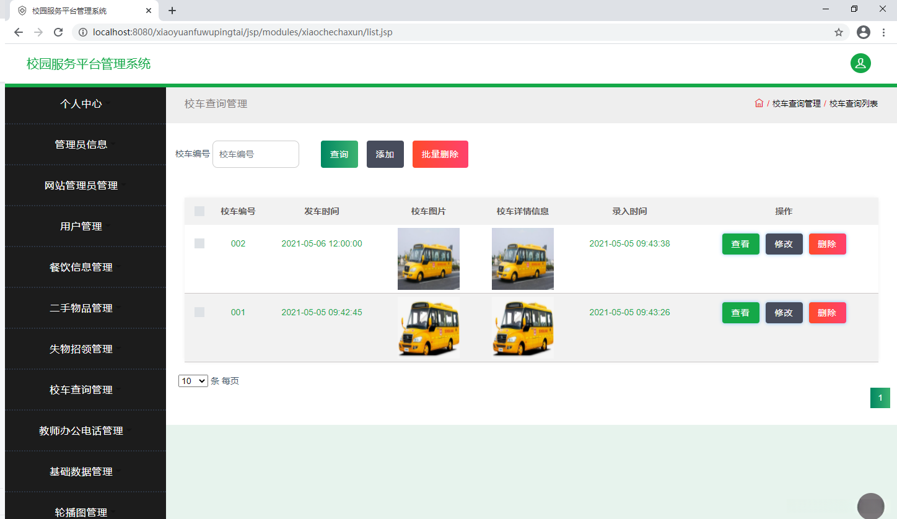Click the 发车时间 column header
Viewport: 897px width, 519px height.
point(322,211)
